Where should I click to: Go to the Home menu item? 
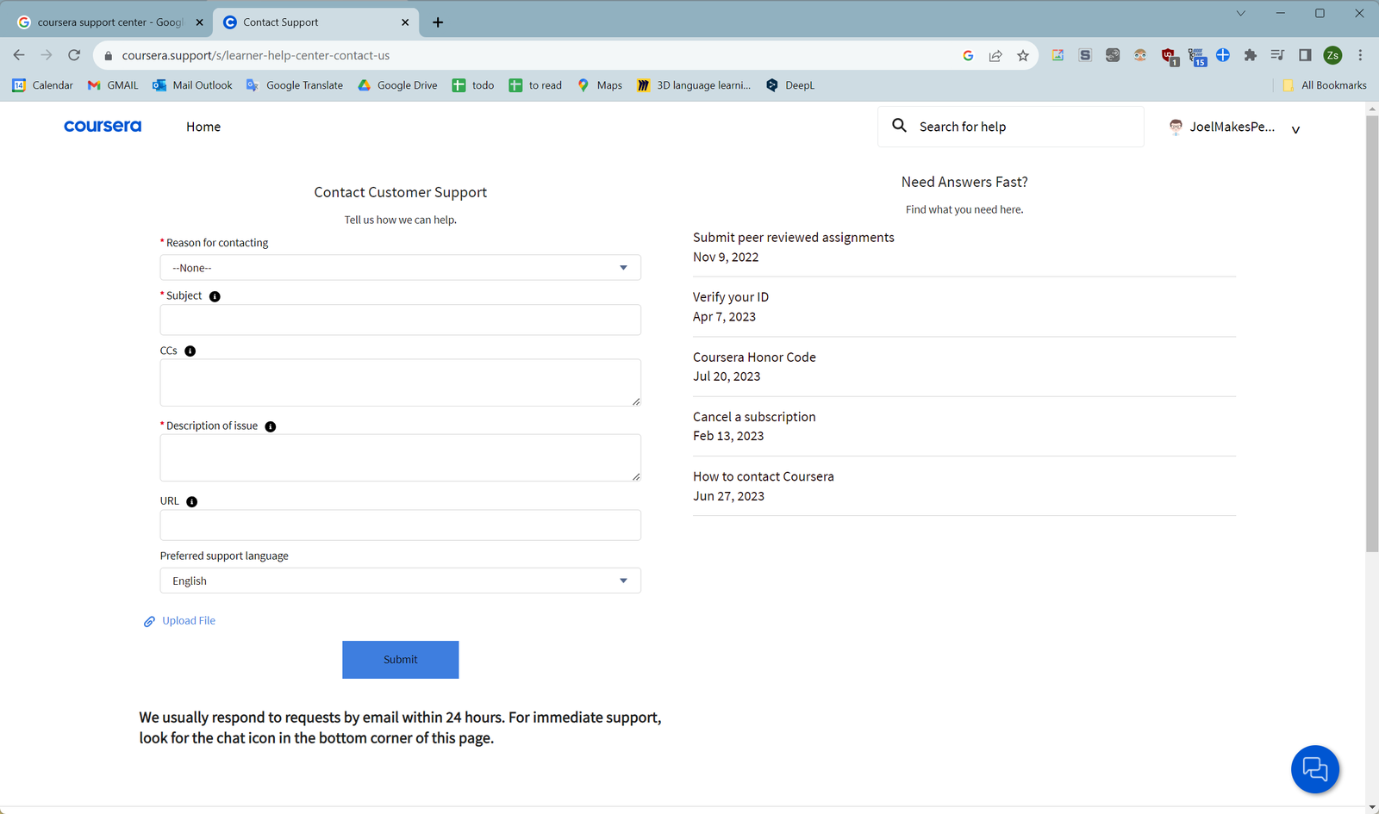tap(203, 127)
